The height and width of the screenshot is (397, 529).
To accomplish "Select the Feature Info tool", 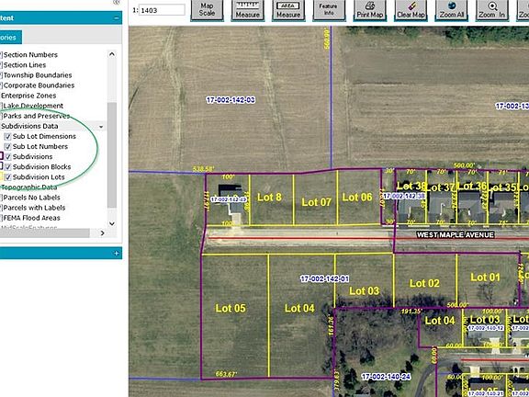I will (329, 10).
